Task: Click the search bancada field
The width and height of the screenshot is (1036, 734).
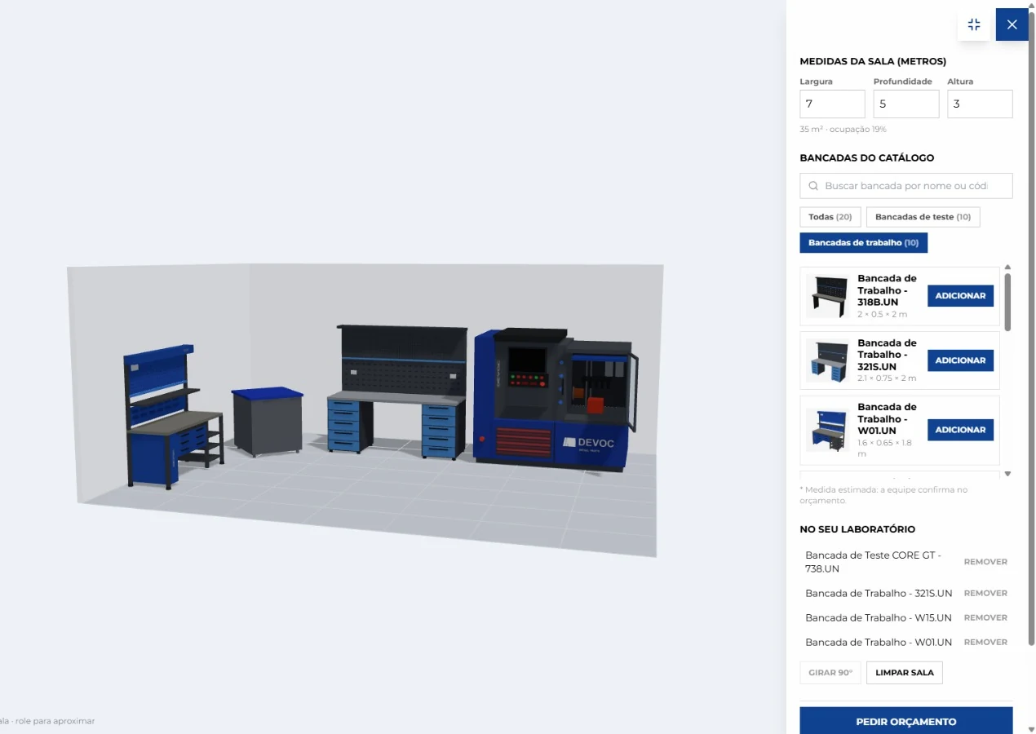Action: pos(906,186)
